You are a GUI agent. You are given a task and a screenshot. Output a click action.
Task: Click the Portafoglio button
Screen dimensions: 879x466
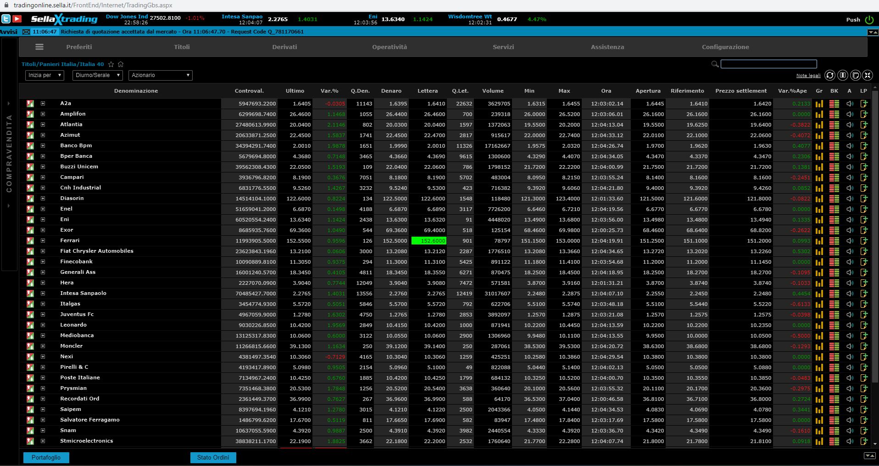tap(46, 458)
